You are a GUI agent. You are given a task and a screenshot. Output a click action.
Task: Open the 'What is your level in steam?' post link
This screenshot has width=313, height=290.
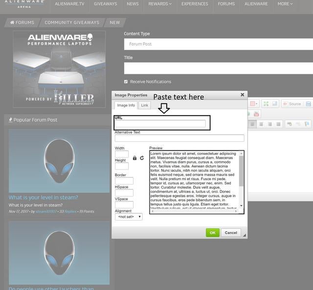44,197
